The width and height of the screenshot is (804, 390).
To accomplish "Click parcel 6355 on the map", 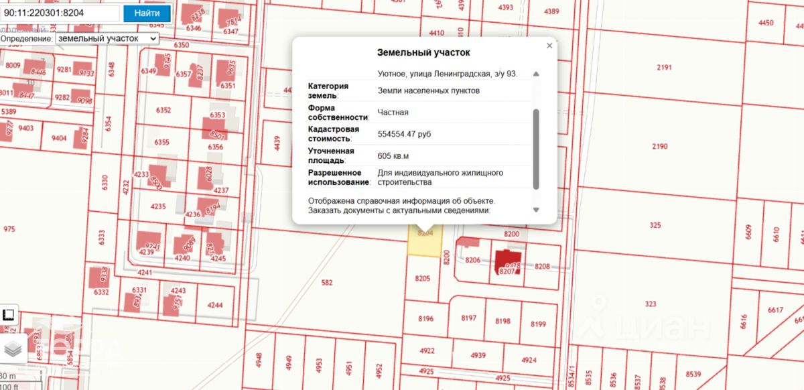I will [x=161, y=142].
